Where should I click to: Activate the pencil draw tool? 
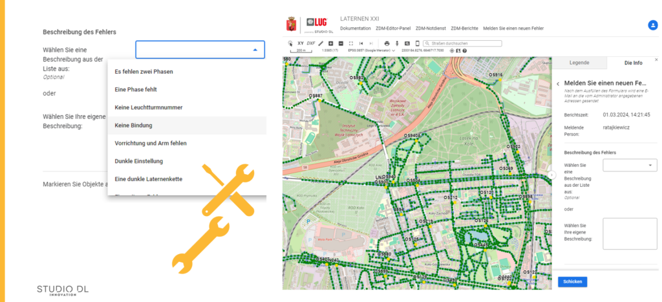(321, 43)
